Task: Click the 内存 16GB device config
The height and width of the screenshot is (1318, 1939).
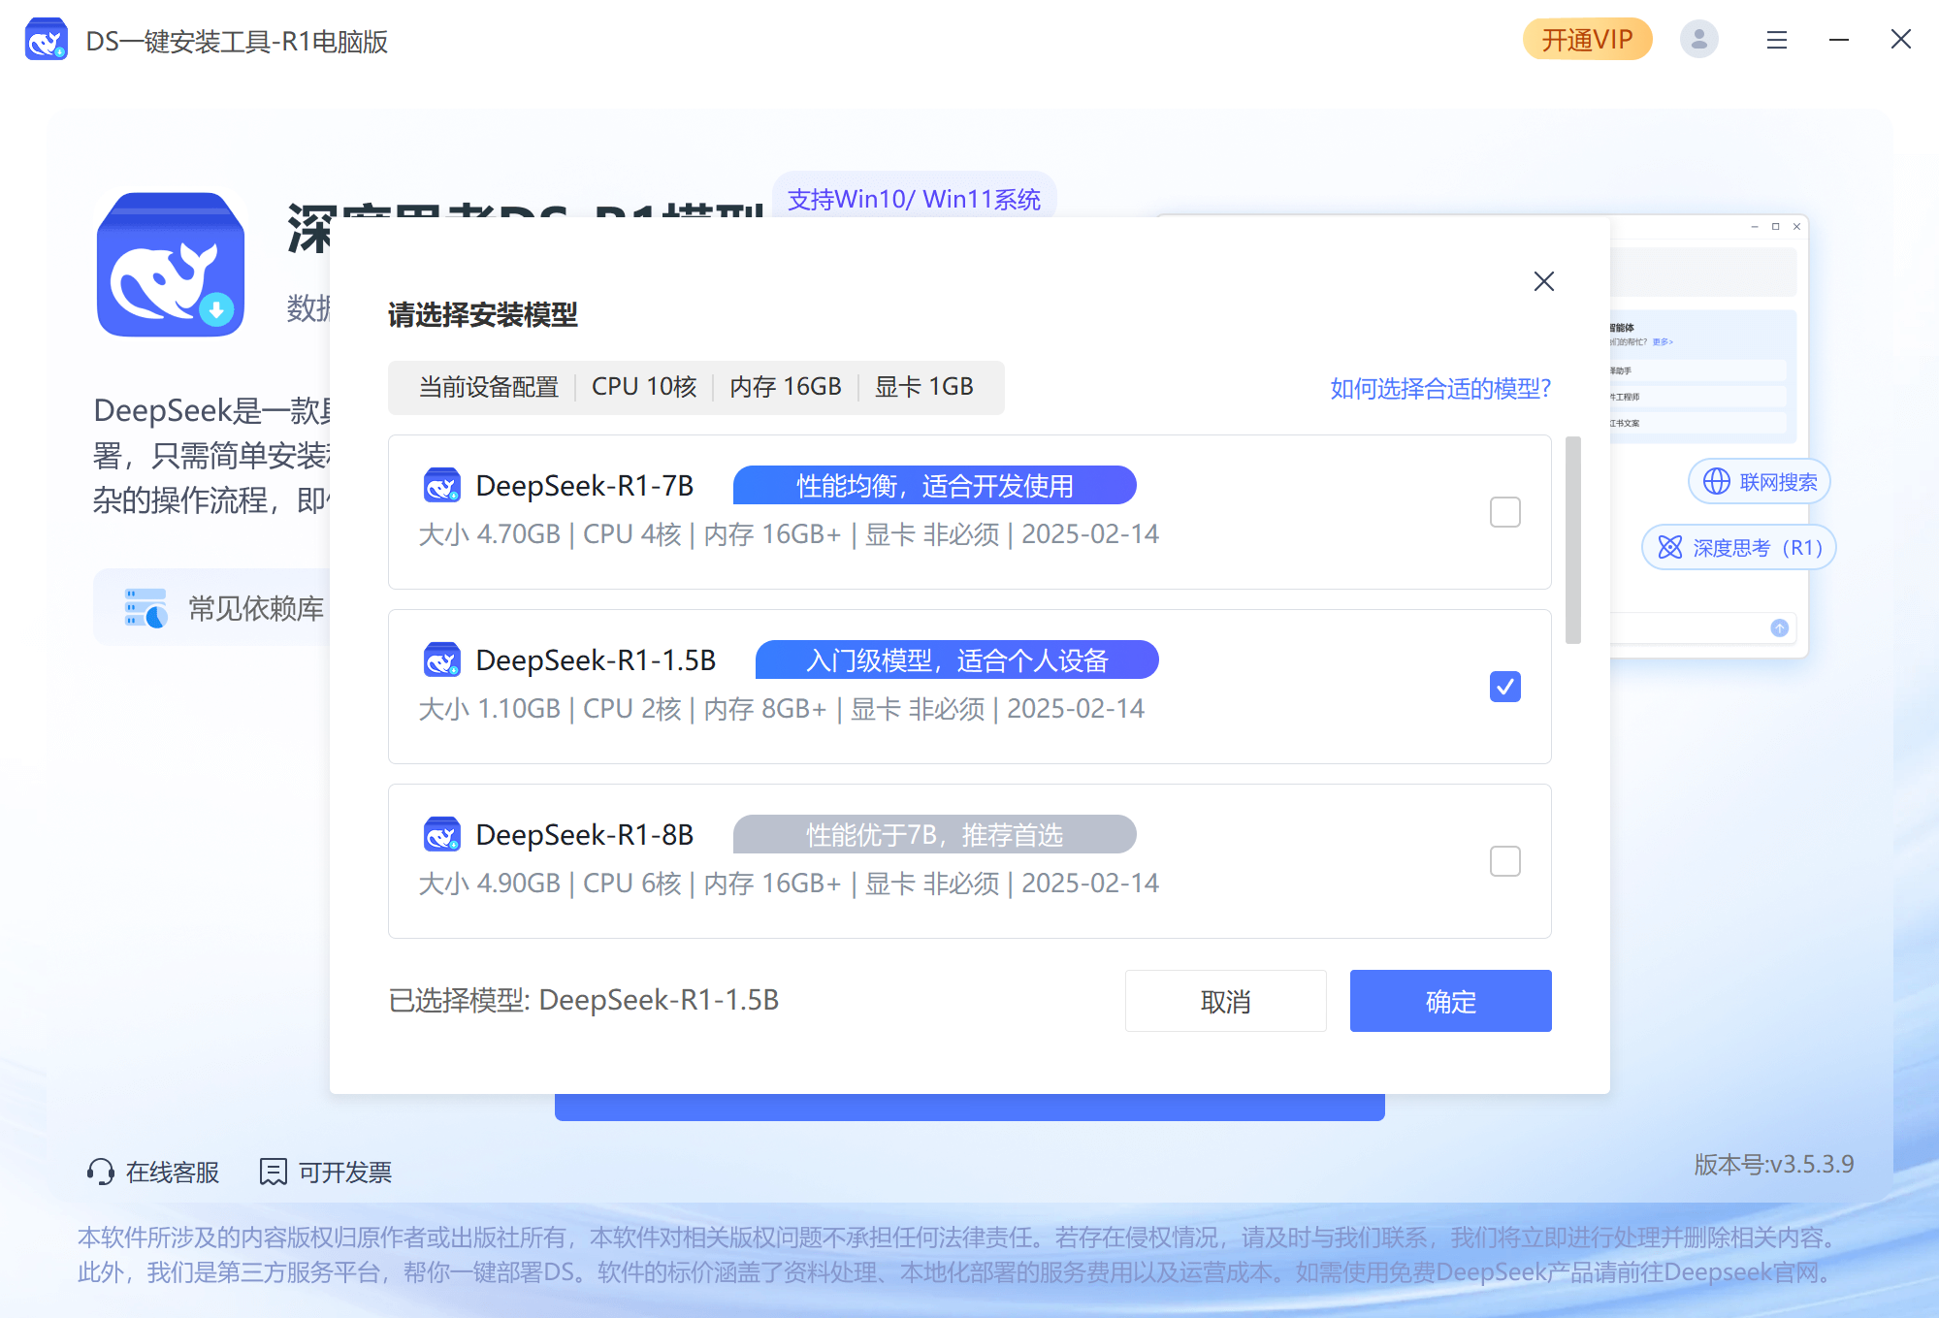Action: pyautogui.click(x=786, y=387)
